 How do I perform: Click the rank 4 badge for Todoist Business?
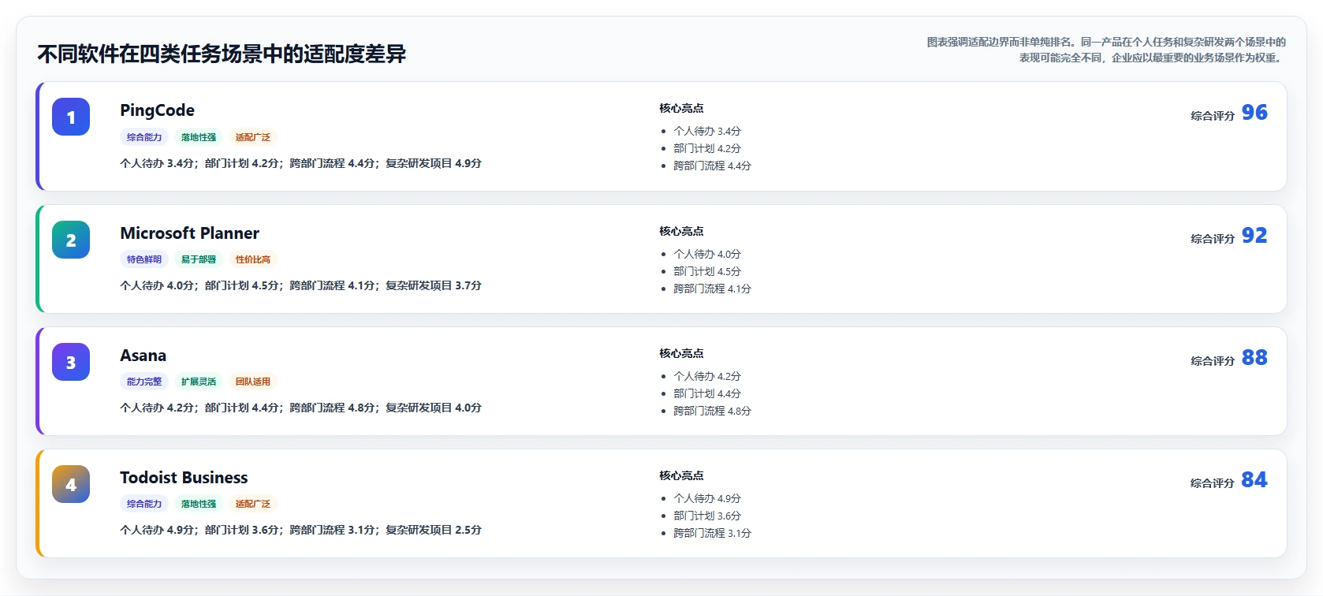pos(71,484)
